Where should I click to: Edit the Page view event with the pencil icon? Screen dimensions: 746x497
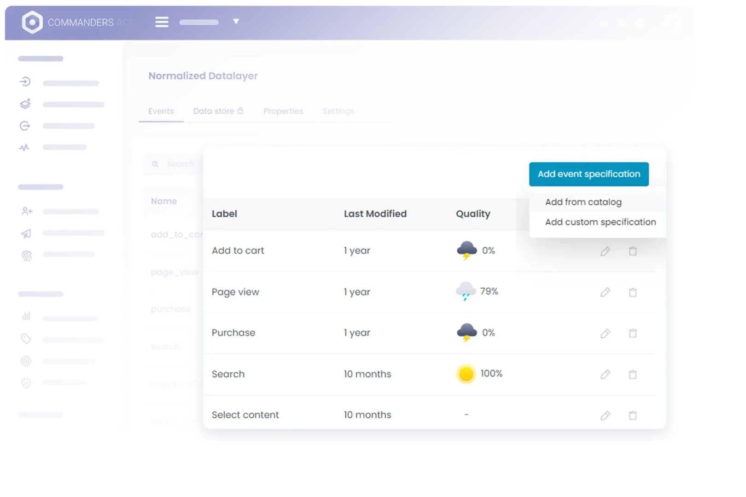click(x=605, y=292)
